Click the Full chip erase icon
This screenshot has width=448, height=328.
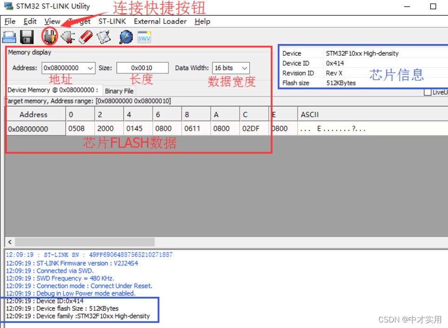86,37
